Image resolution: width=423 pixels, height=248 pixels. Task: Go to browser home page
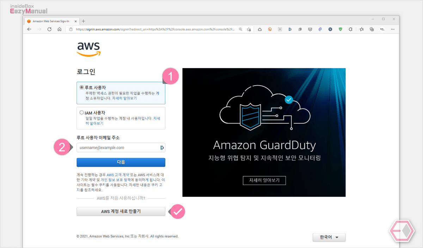[60, 29]
